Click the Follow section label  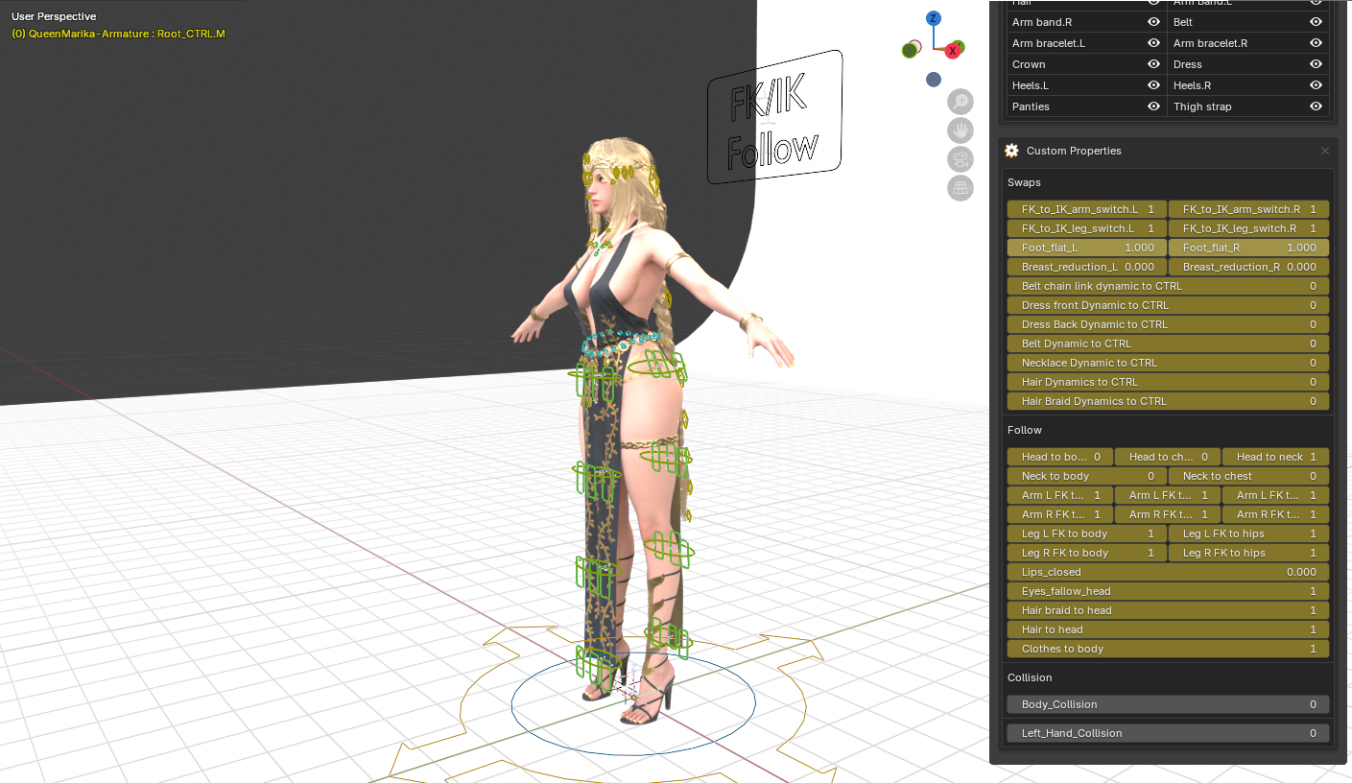tap(1024, 430)
